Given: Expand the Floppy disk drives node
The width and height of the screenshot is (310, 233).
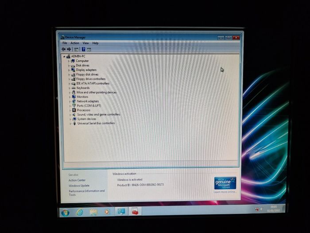Looking at the screenshot, I should pos(69,75).
